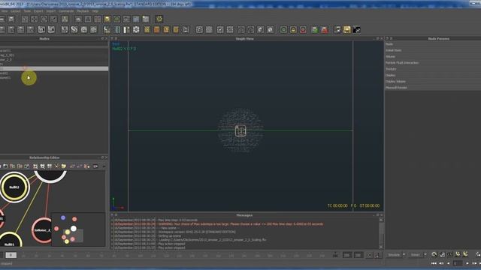Click the green circle icon in the toolbar

coord(283,30)
